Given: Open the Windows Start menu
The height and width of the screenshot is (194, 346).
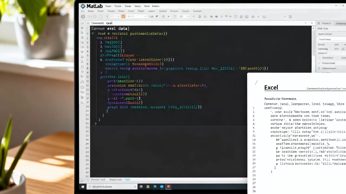Looking at the screenshot, I should tap(83, 186).
